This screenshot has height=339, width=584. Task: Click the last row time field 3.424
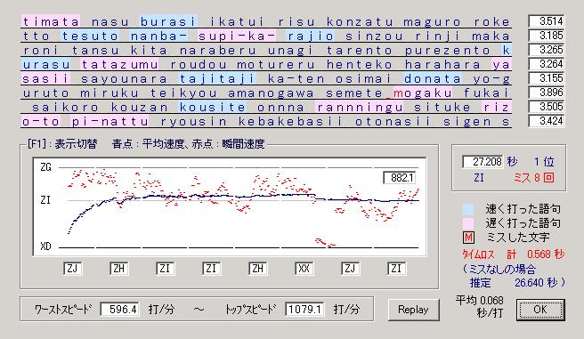547,121
